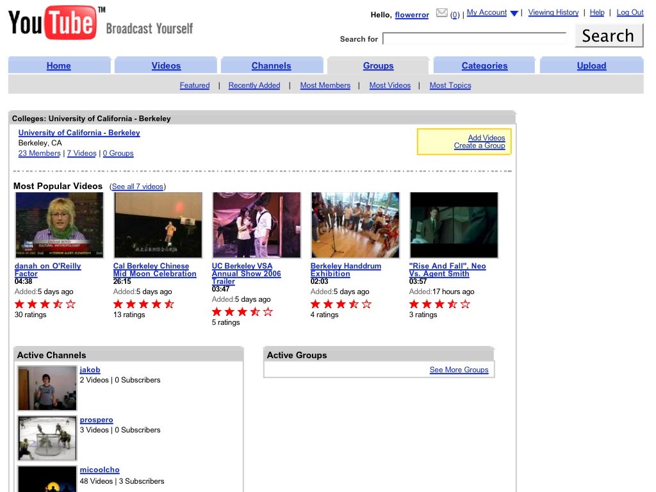The width and height of the screenshot is (656, 492).
Task: Switch to the Videos tab
Action: click(x=165, y=65)
